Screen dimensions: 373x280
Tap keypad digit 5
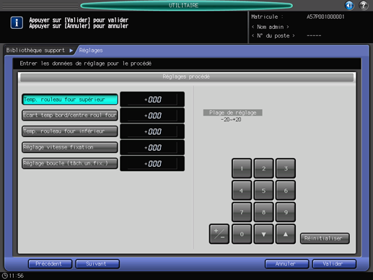pos(263,191)
